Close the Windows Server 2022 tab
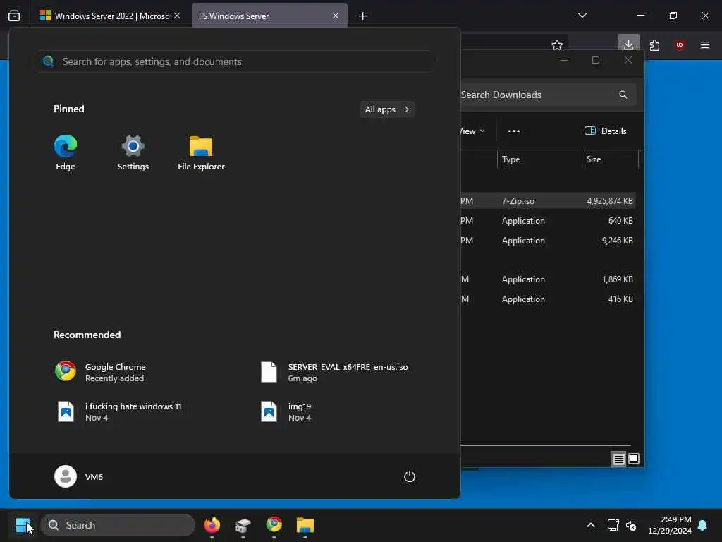The width and height of the screenshot is (722, 542). click(177, 16)
